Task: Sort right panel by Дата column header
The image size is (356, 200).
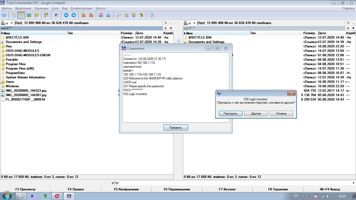Action: (331, 33)
